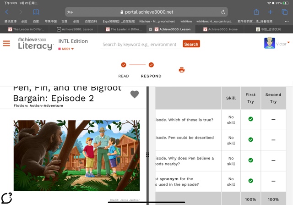Show all tabs overview icon

point(285,12)
